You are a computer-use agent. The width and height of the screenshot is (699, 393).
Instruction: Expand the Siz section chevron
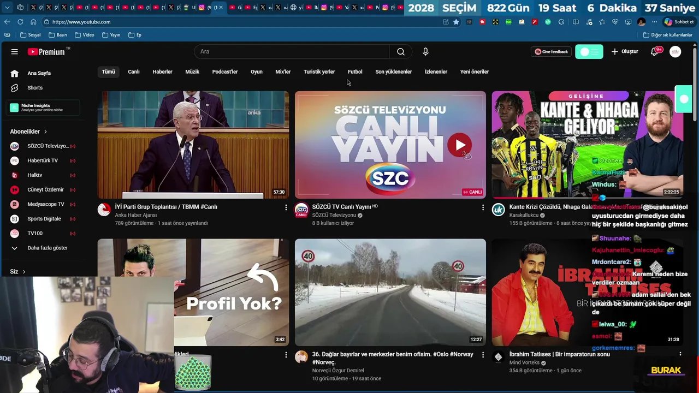click(23, 272)
